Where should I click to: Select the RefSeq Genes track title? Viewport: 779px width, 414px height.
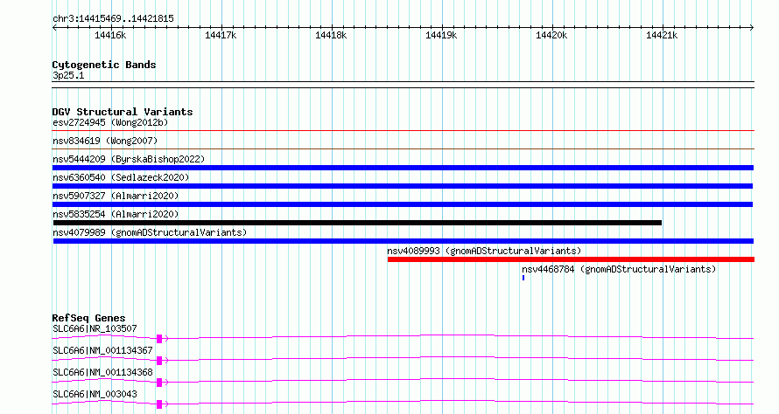click(89, 318)
